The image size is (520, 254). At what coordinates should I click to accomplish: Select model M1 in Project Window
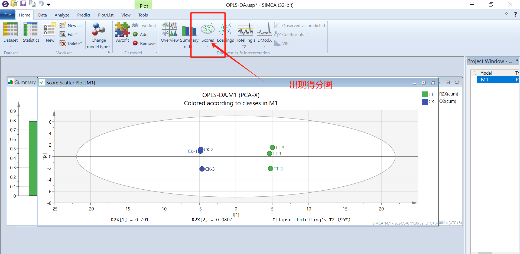[x=484, y=80]
